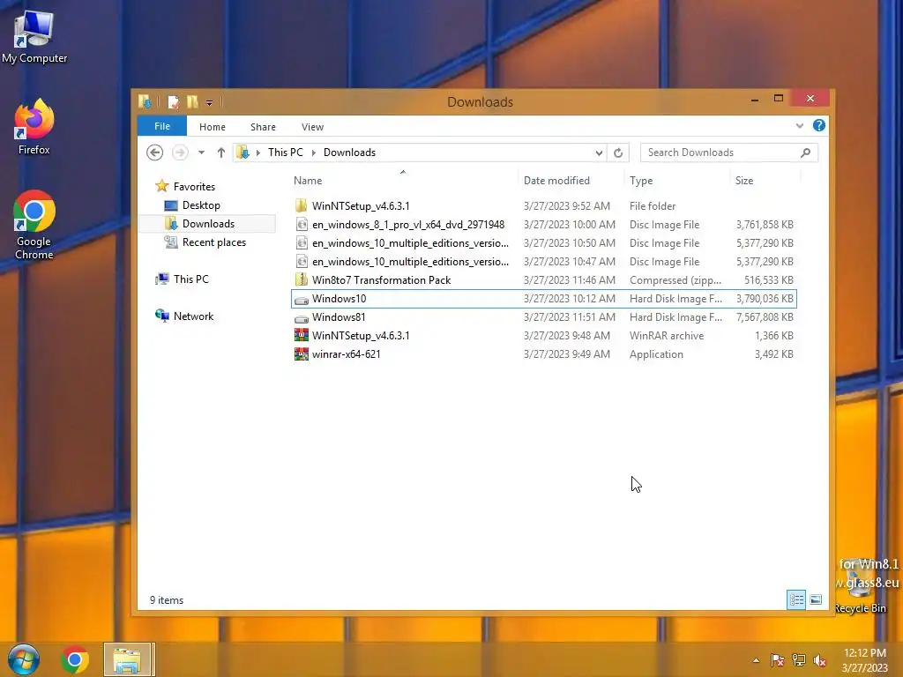The height and width of the screenshot is (677, 903).
Task: Click the Properties quick access toolbar icon
Action: (x=173, y=102)
